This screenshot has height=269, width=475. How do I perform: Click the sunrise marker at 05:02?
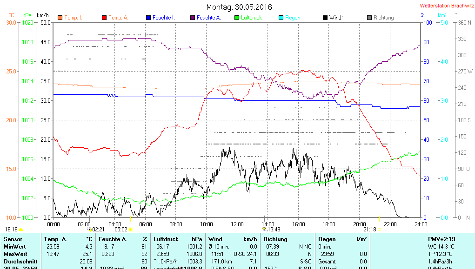(131, 229)
